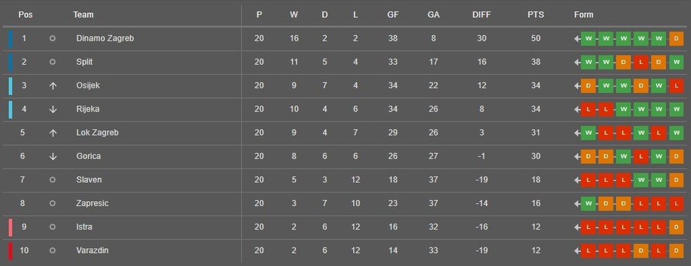Screen dimensions: 691x266
Task: Sort by DIFF column header
Action: click(481, 15)
